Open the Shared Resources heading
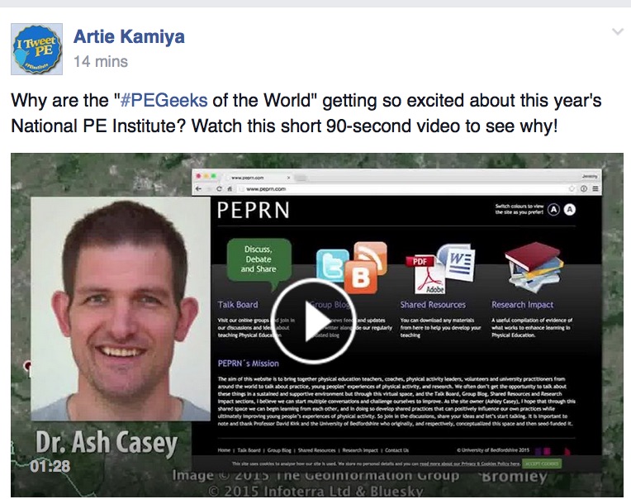 (433, 305)
